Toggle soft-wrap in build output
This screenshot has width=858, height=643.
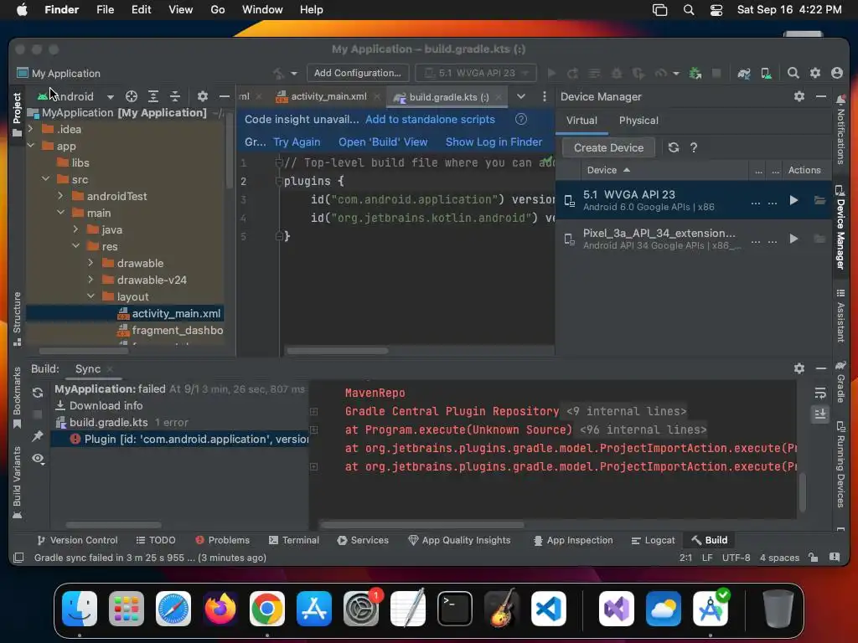tap(819, 394)
